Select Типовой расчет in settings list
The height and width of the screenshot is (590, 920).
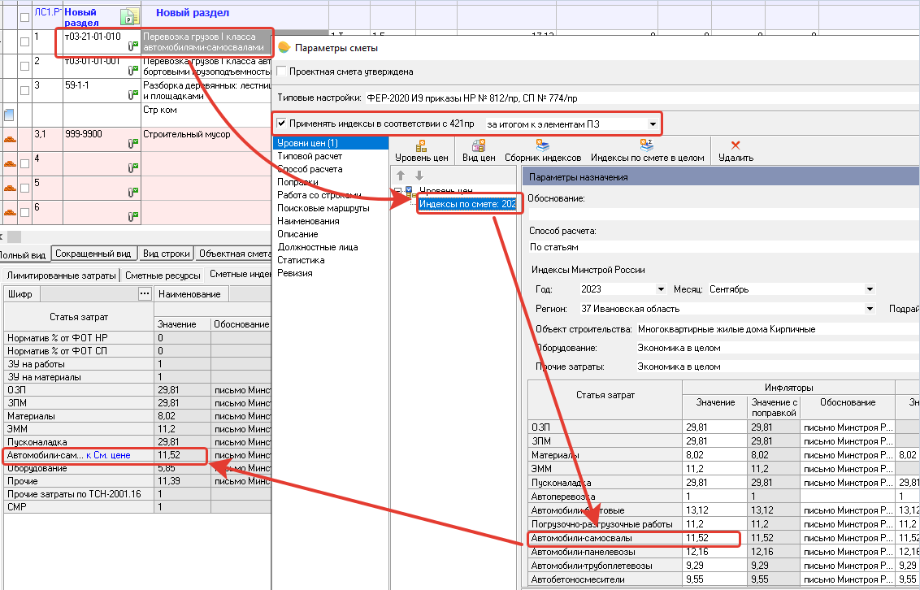tap(310, 156)
